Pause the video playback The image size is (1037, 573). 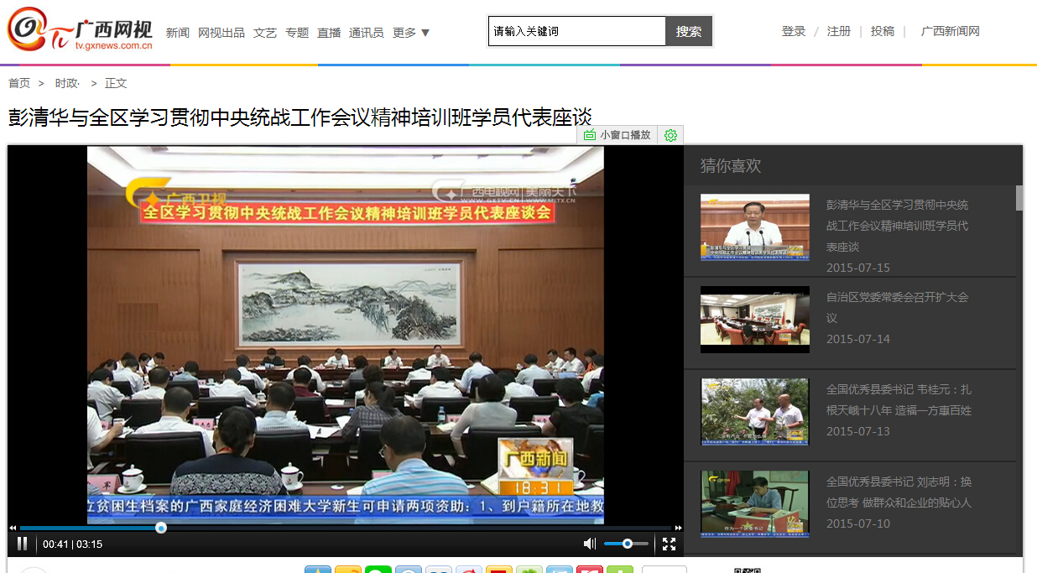pyautogui.click(x=23, y=544)
